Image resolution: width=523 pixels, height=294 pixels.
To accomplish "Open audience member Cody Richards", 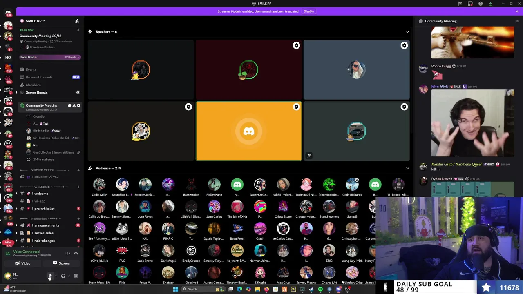I will point(352,187).
